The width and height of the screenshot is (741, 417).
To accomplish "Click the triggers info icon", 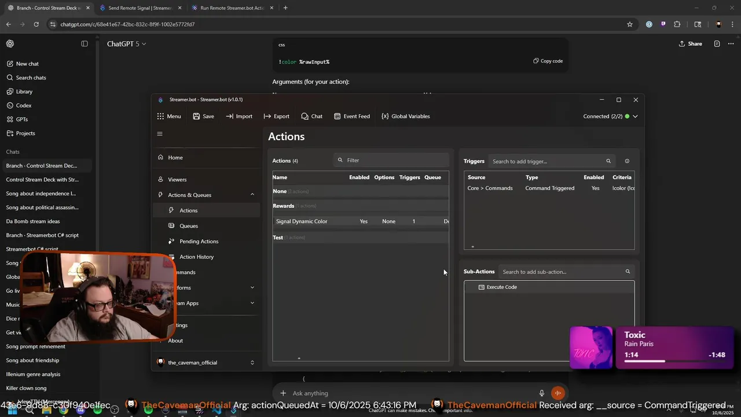I will [627, 162].
